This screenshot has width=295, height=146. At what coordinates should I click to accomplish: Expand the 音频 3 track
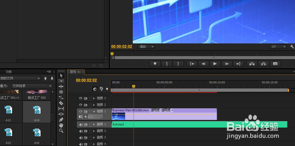tap(94, 137)
